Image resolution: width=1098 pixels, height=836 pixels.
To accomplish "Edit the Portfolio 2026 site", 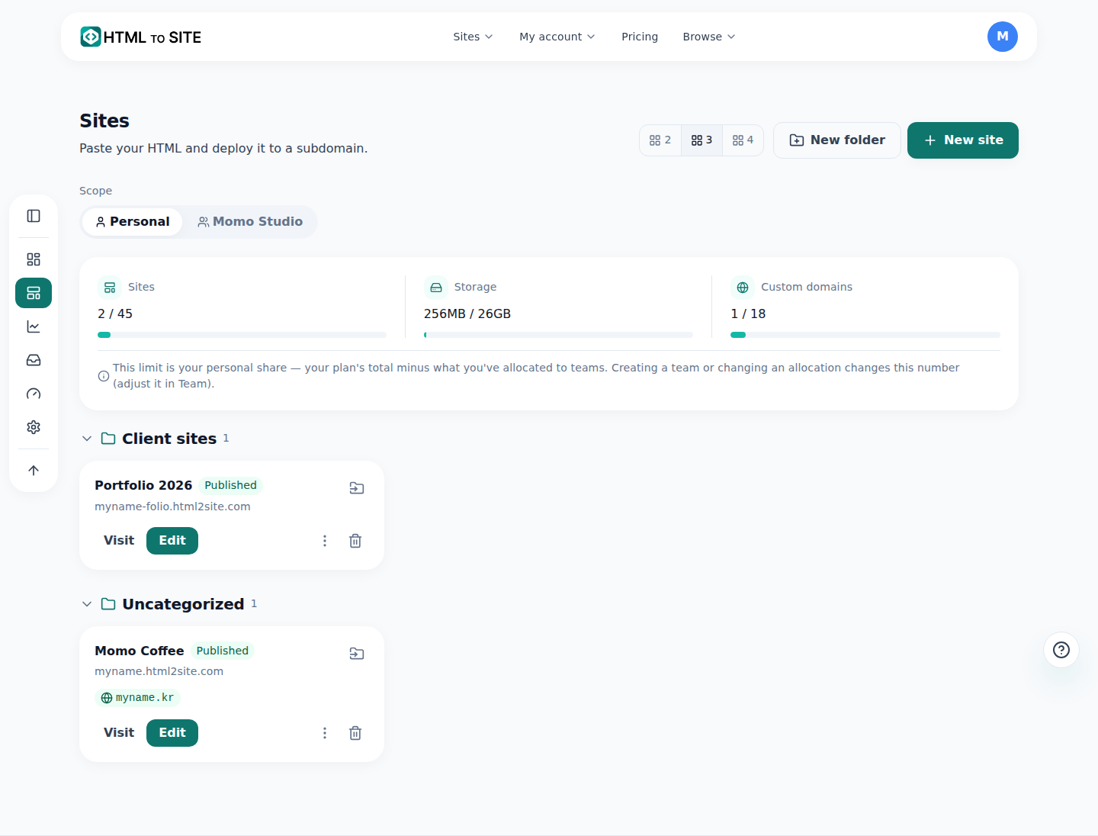I will 172,541.
